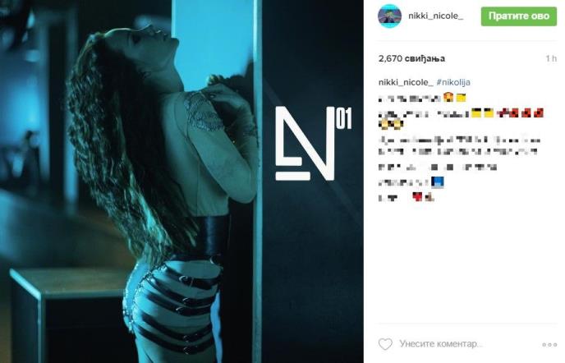
Task: View the 2,670 свиђања likes list
Action: 411,58
